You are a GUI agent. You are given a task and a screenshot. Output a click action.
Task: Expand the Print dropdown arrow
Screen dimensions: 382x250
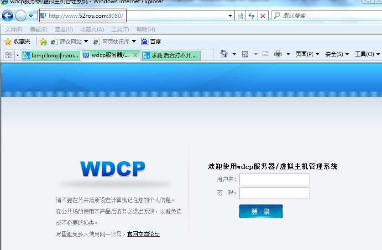[288, 54]
